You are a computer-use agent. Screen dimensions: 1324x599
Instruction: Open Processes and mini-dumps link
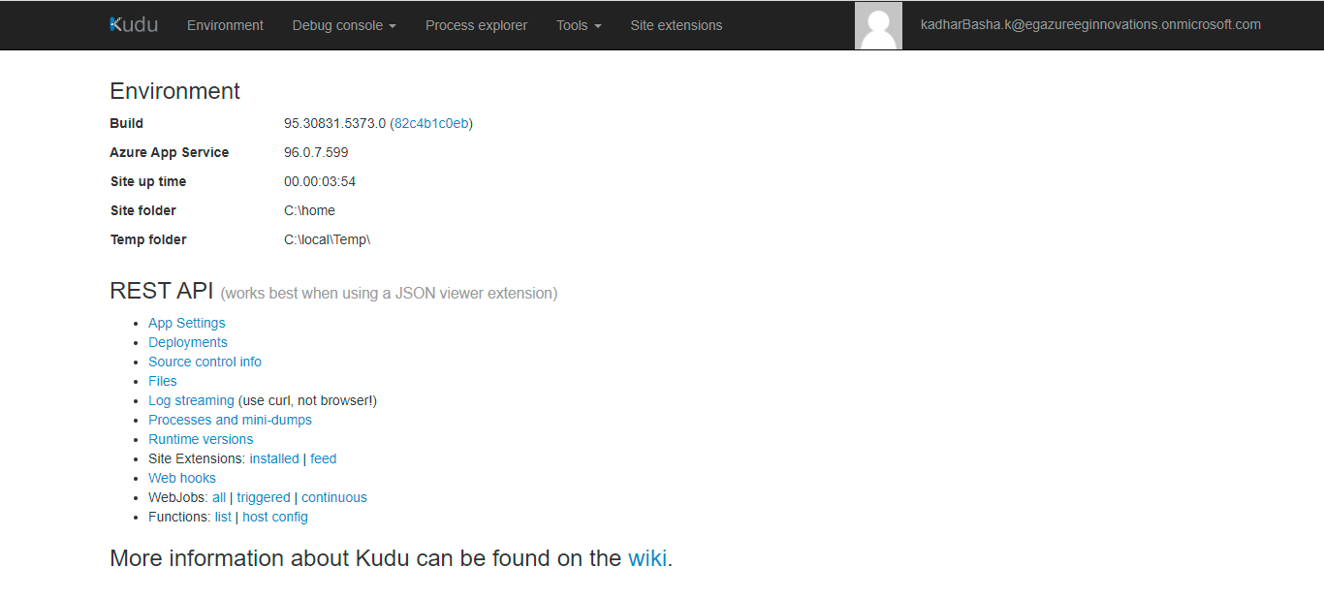(x=230, y=420)
